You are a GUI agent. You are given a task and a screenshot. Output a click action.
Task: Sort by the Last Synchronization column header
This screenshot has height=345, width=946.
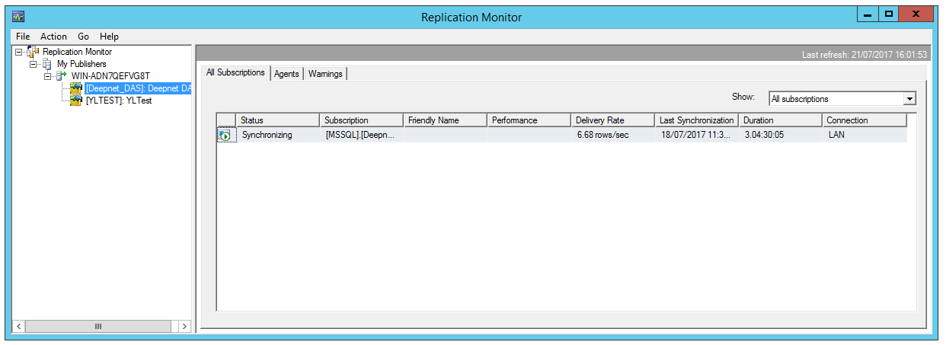click(x=696, y=120)
